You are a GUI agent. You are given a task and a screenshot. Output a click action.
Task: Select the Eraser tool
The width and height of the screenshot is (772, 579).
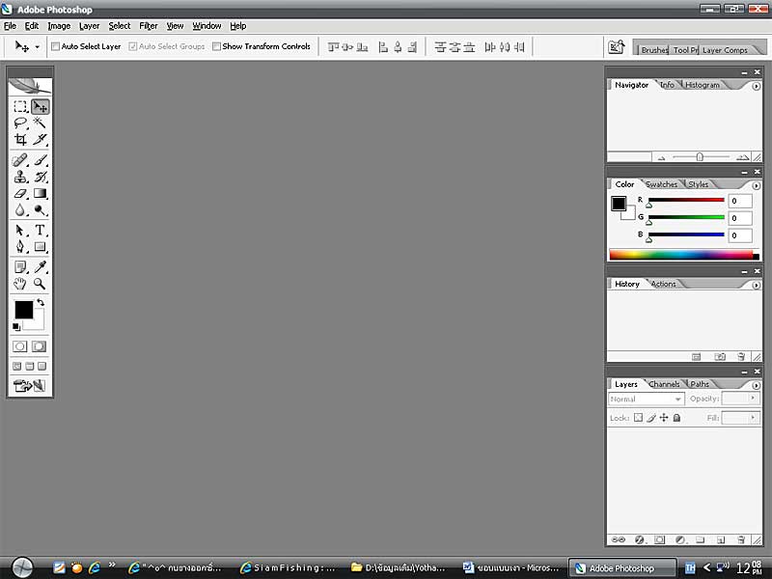(20, 194)
